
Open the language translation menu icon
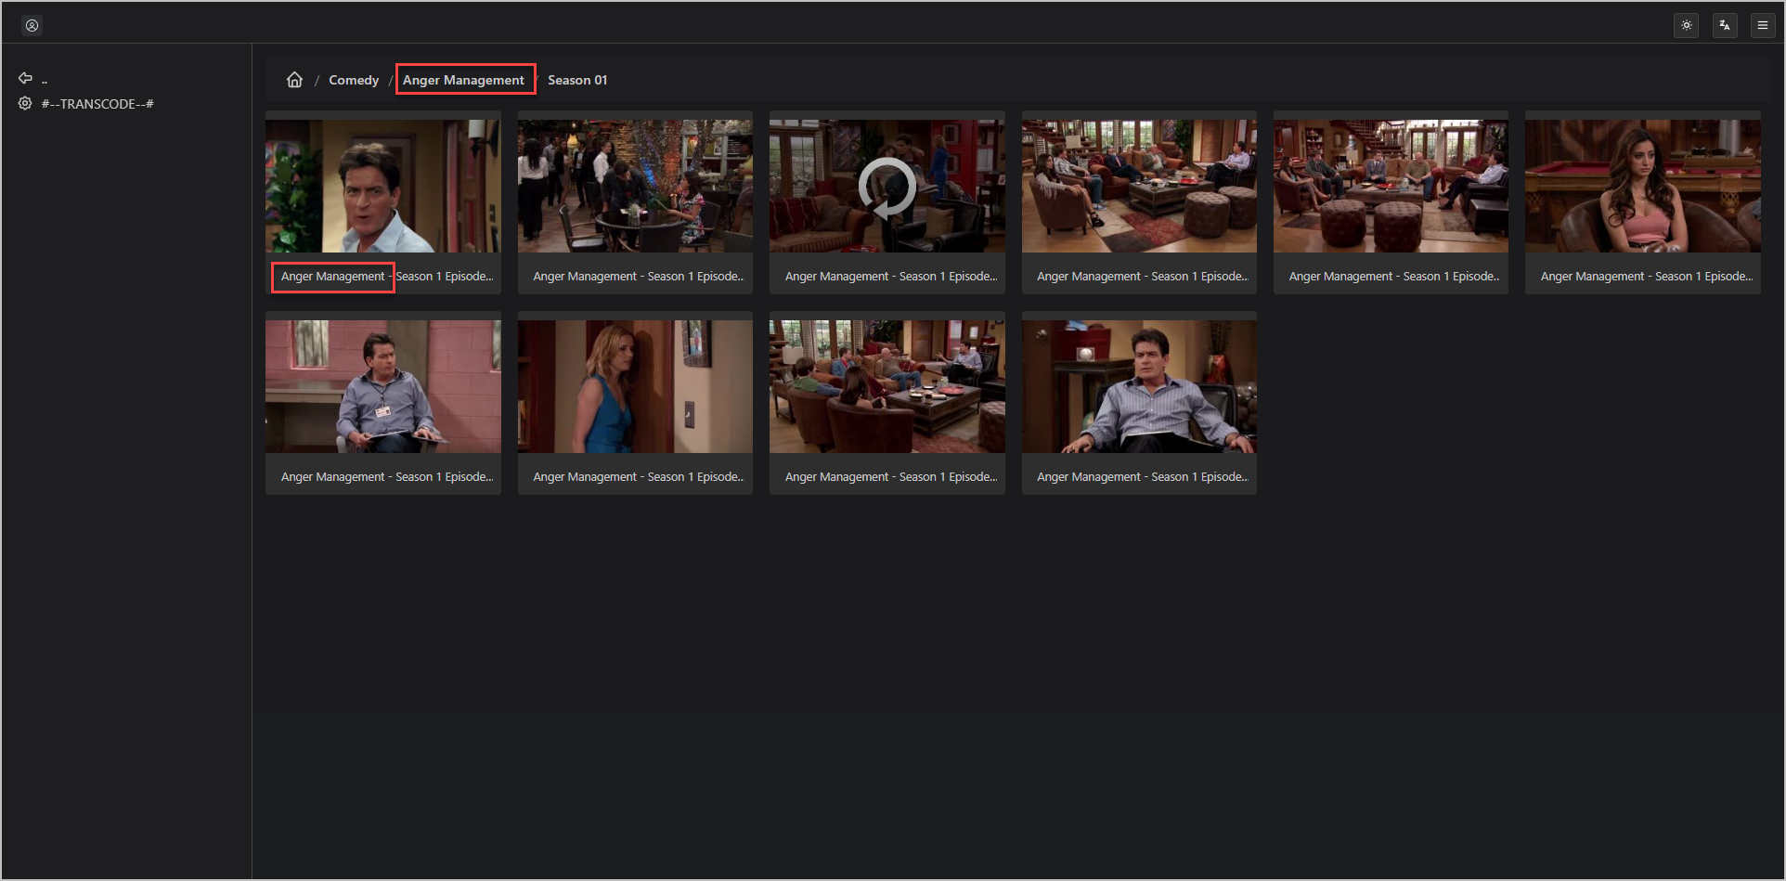point(1725,25)
